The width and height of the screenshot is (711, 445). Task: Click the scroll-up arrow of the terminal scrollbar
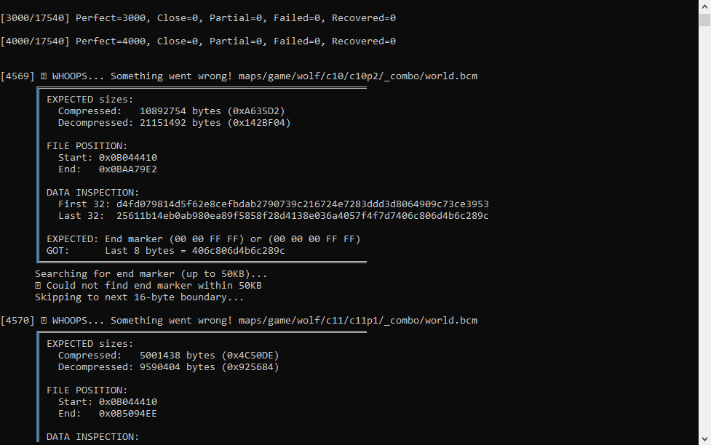click(704, 6)
